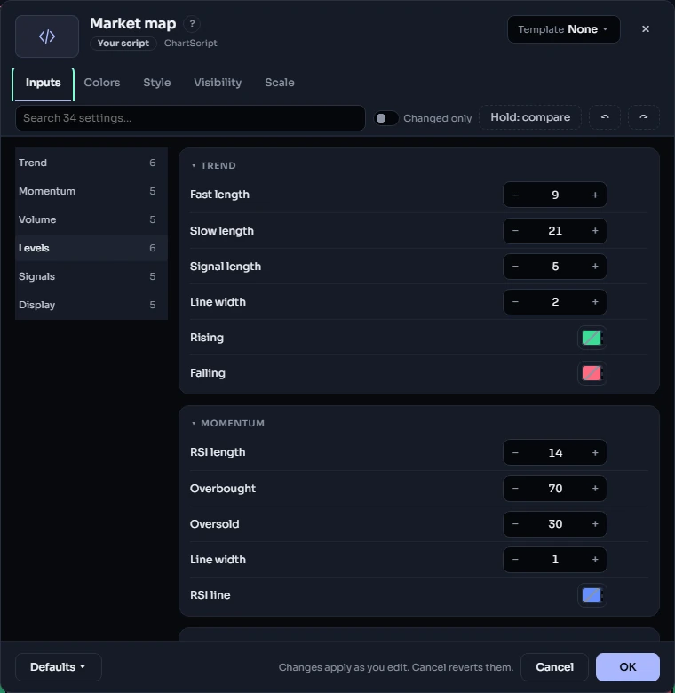675x693 pixels.
Task: Switch to the Colors tab
Action: point(102,83)
